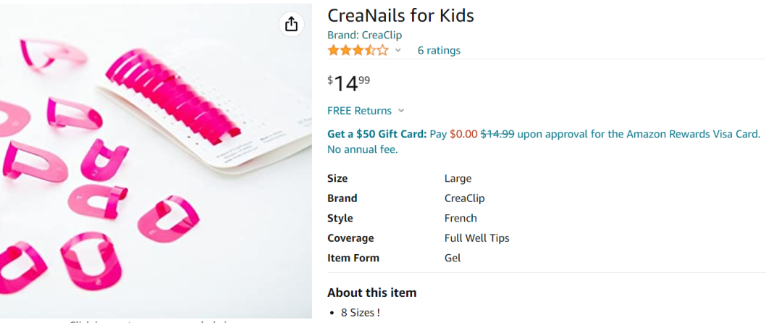Click the Gel item form value

coord(453,258)
